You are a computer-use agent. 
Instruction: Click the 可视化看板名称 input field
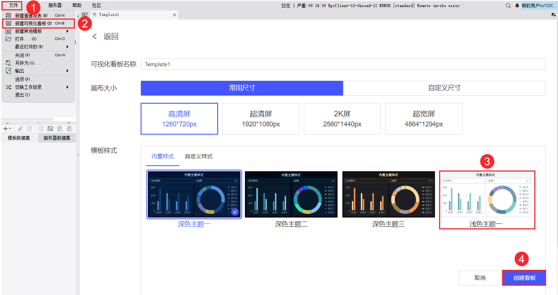[343, 64]
